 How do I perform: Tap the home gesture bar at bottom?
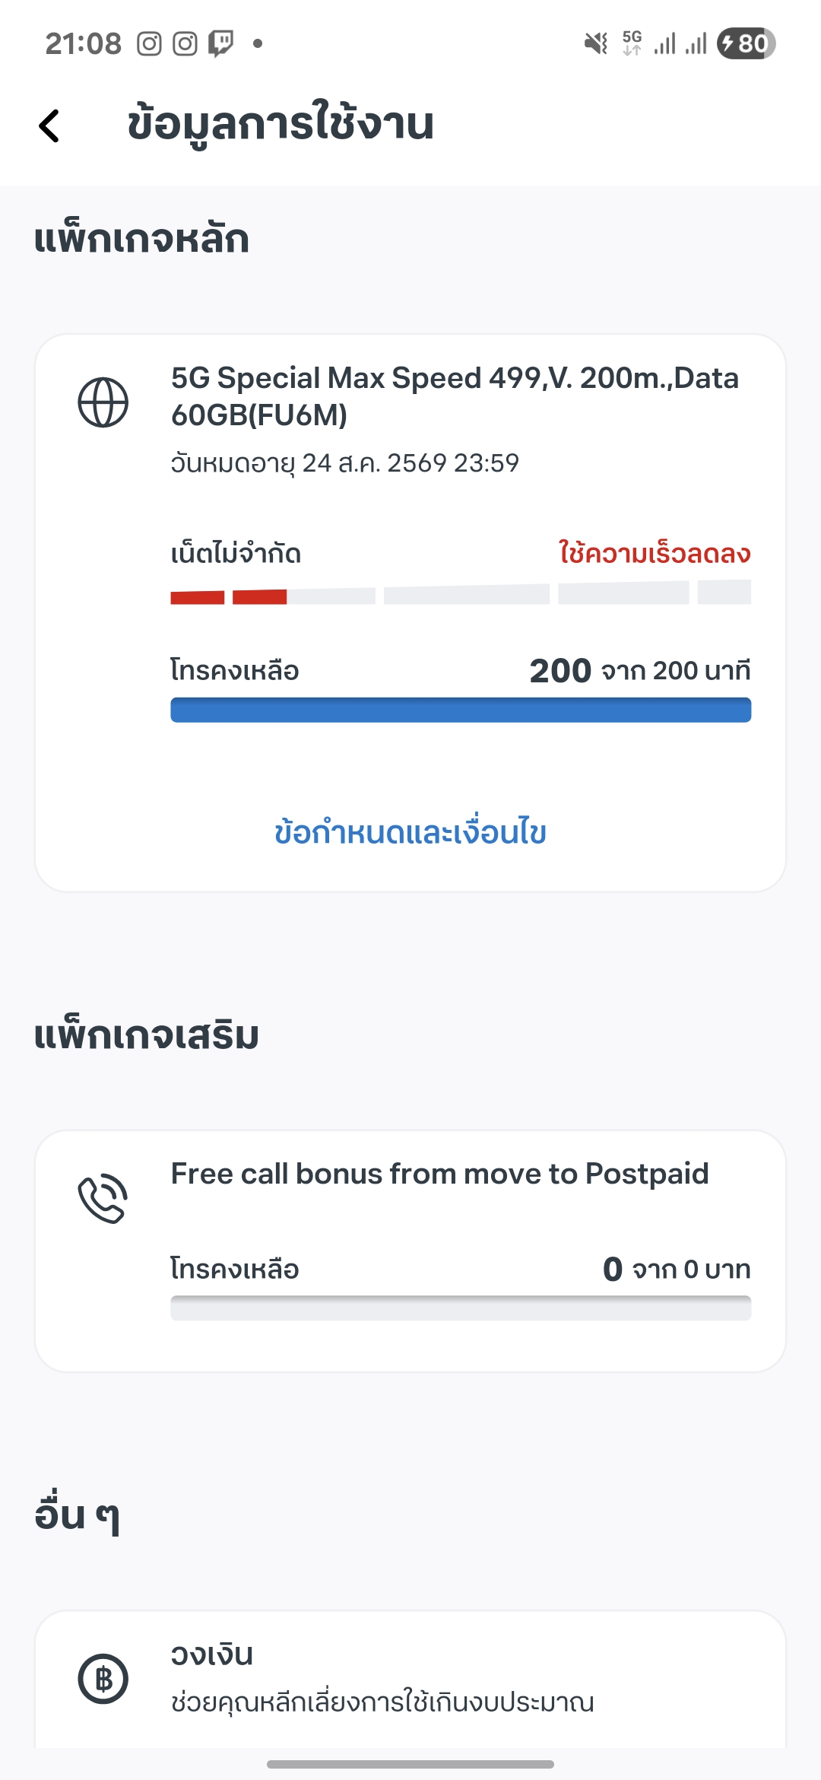pos(410,1764)
